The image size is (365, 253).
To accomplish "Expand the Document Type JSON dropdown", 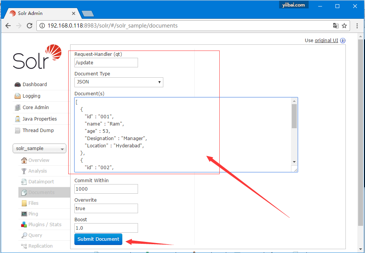I will coord(118,82).
